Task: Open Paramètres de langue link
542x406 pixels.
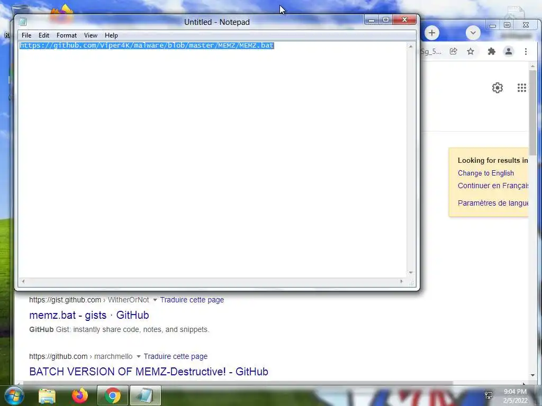Action: click(x=493, y=203)
